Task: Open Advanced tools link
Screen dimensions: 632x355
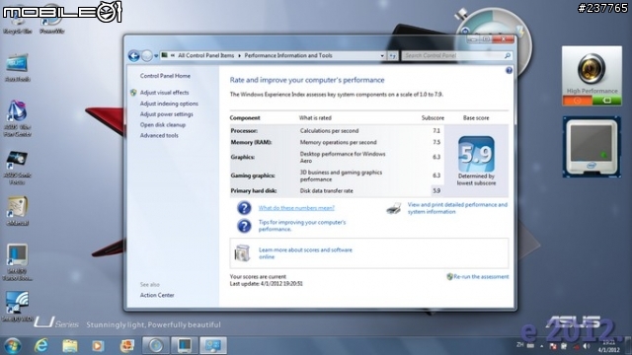Action: (159, 136)
